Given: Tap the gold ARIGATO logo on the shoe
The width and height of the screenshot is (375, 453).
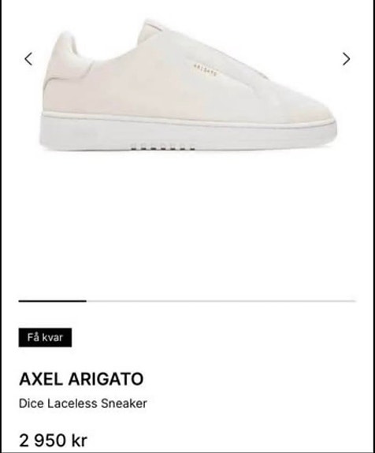Looking at the screenshot, I should [205, 70].
